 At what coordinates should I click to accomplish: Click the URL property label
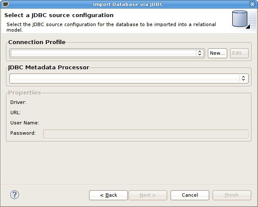click(16, 112)
